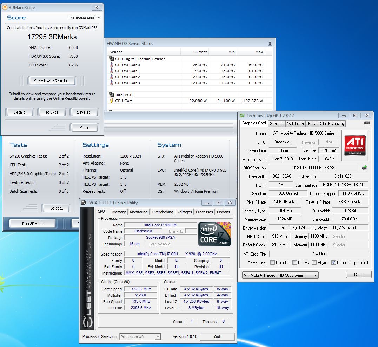Open the PowerColor Giveaway tab
378x347 pixels.
tap(326, 124)
